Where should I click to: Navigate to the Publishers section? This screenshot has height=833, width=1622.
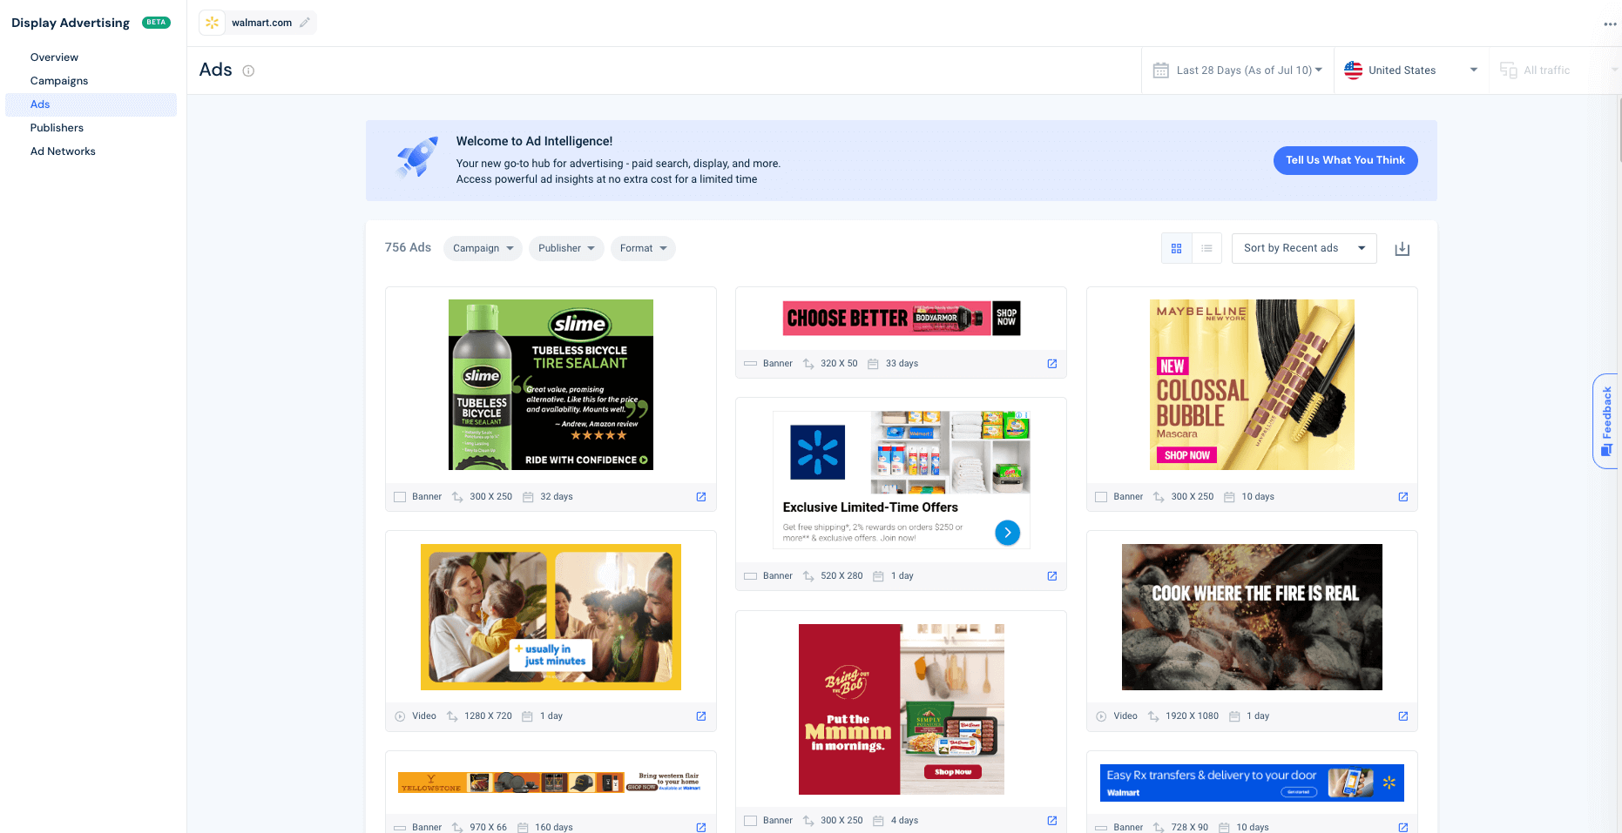coord(57,127)
